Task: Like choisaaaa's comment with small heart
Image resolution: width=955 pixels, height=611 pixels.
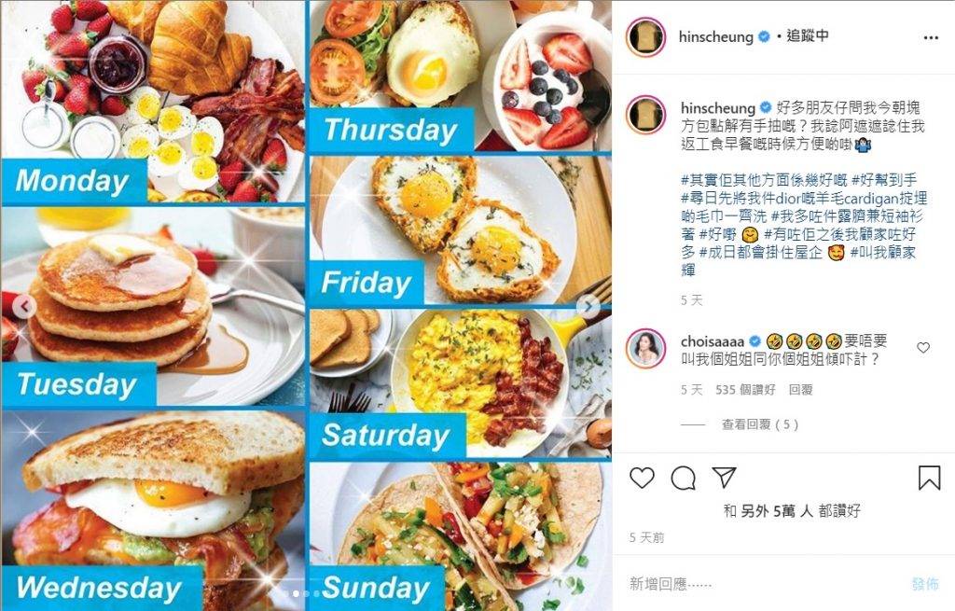Action: 923,348
